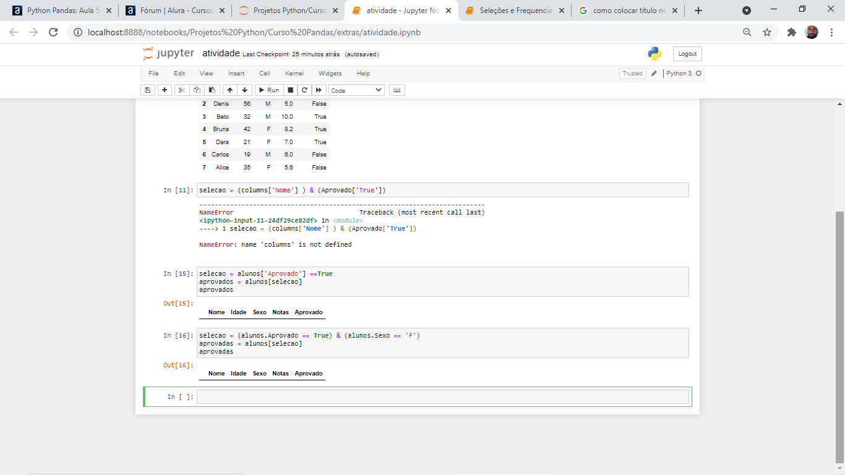Click the Out[16] output prompt
The width and height of the screenshot is (845, 475).
tap(178, 366)
